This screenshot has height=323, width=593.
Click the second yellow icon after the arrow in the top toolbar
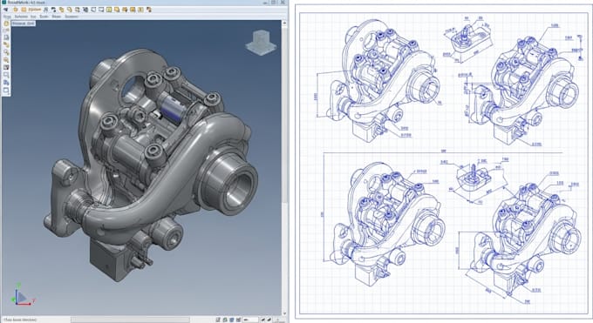(x=24, y=10)
